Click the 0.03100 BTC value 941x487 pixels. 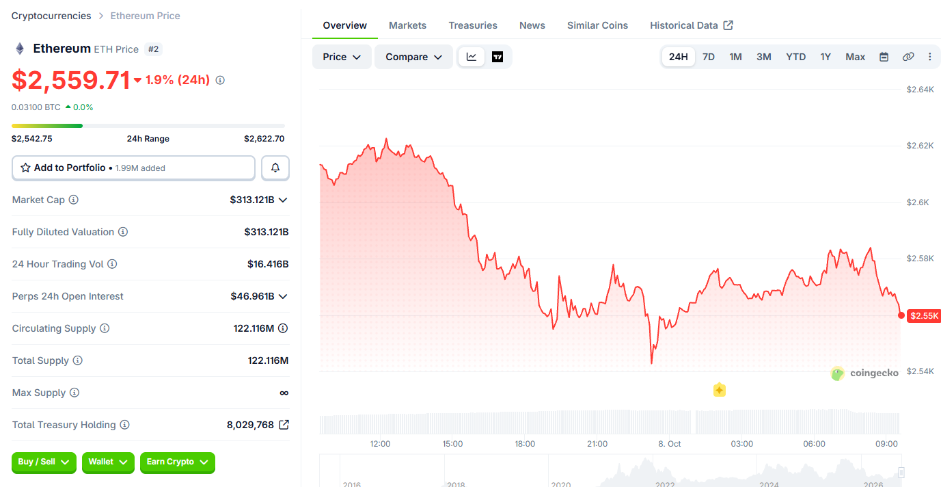(x=36, y=107)
